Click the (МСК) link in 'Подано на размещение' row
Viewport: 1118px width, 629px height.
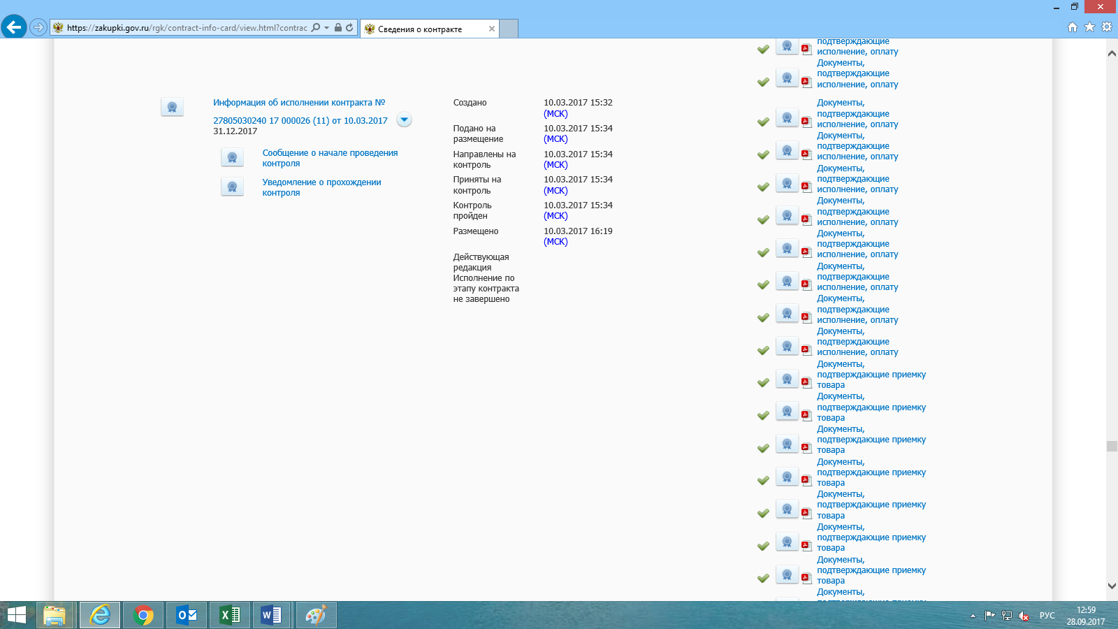556,139
